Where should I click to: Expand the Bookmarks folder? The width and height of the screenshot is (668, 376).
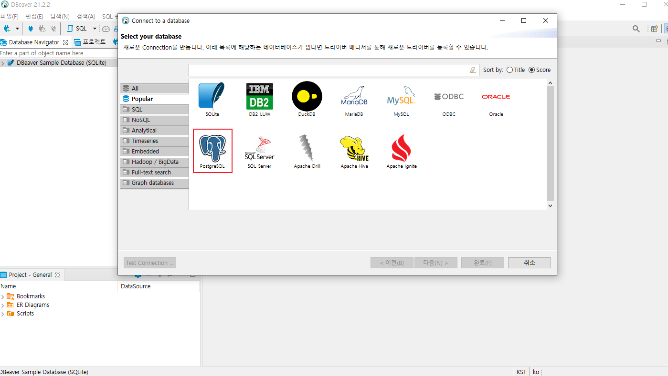pyautogui.click(x=3, y=296)
